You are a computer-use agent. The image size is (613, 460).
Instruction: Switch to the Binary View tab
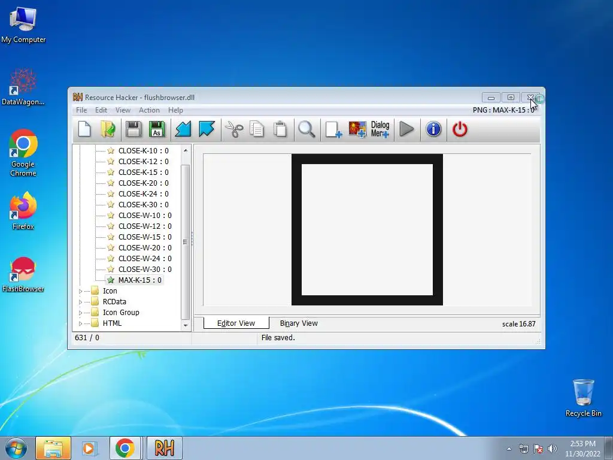299,323
